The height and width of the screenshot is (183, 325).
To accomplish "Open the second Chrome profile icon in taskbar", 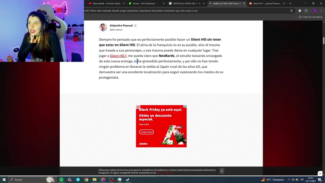I will coord(103,180).
